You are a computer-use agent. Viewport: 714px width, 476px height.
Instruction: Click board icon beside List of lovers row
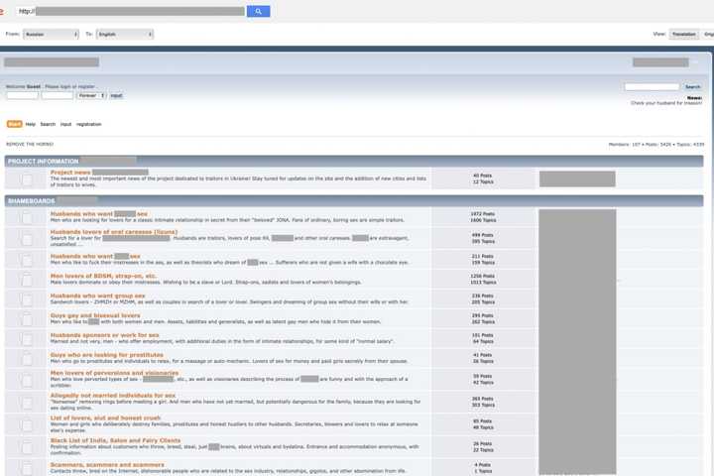click(x=27, y=424)
